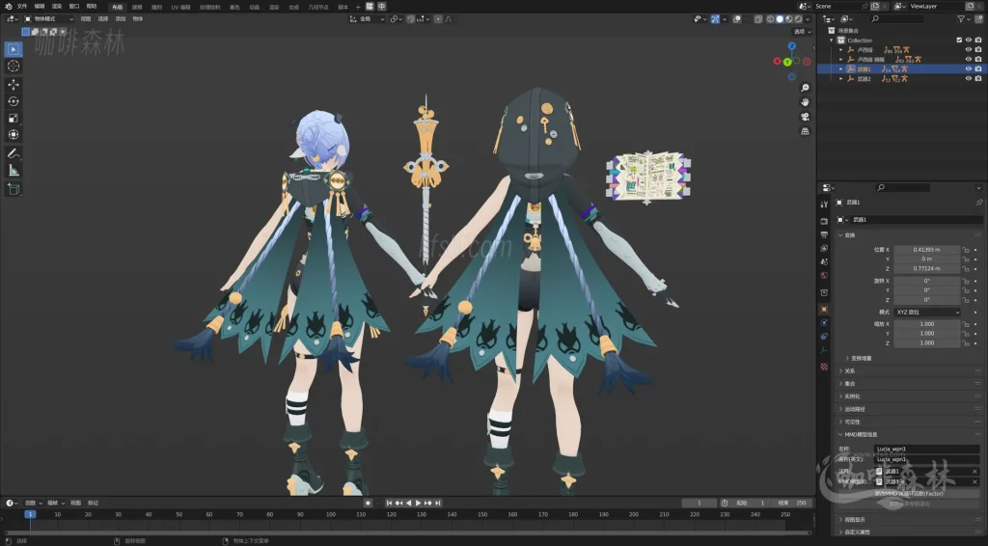Toggle X-ray mode in viewport header

coord(758,19)
